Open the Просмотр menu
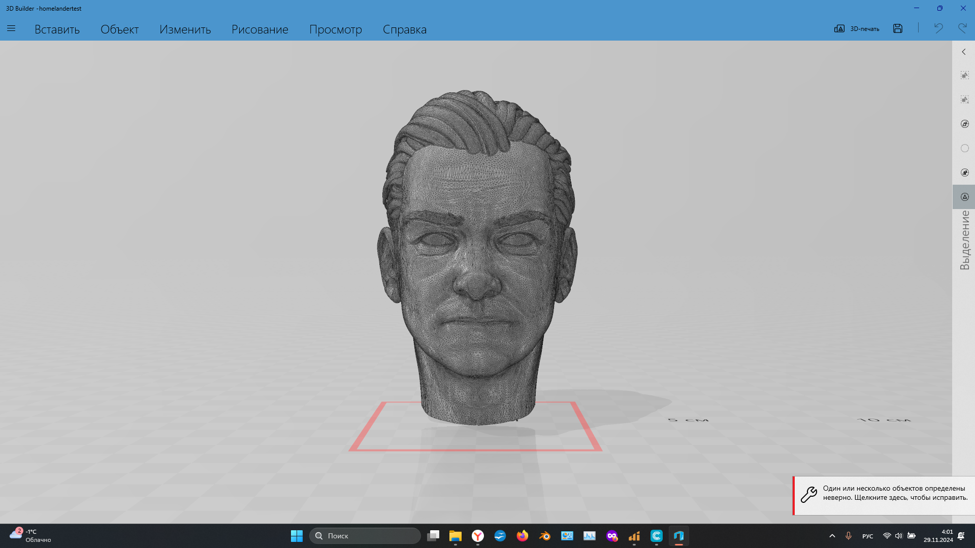The height and width of the screenshot is (548, 975). (x=335, y=29)
